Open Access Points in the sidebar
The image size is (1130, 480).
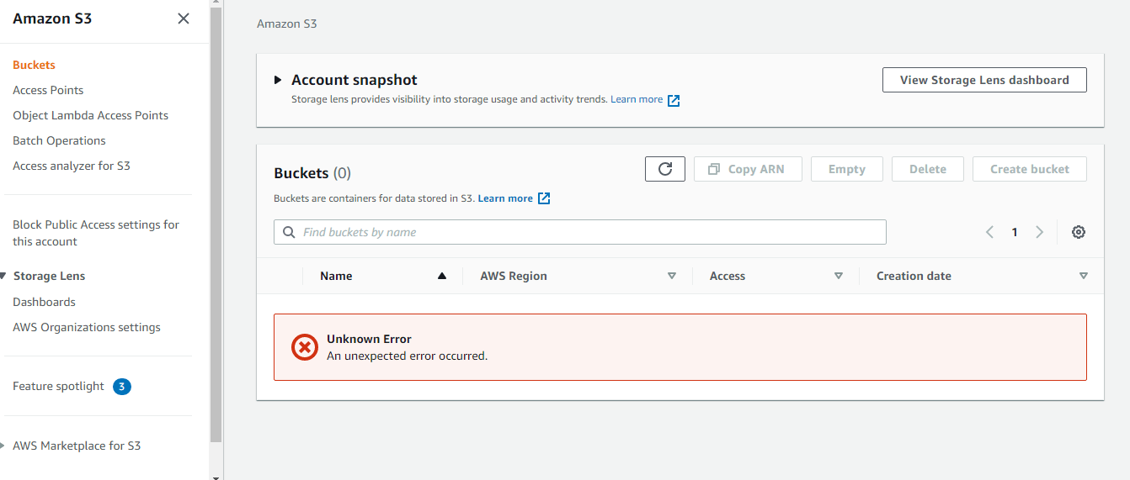pyautogui.click(x=48, y=90)
